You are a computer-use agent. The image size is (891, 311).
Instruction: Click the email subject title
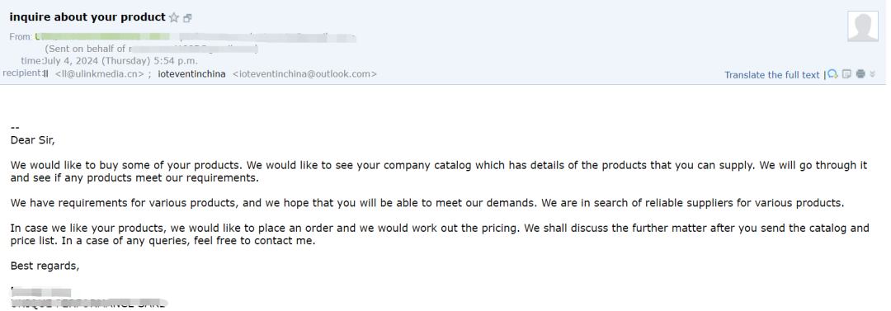tap(87, 17)
